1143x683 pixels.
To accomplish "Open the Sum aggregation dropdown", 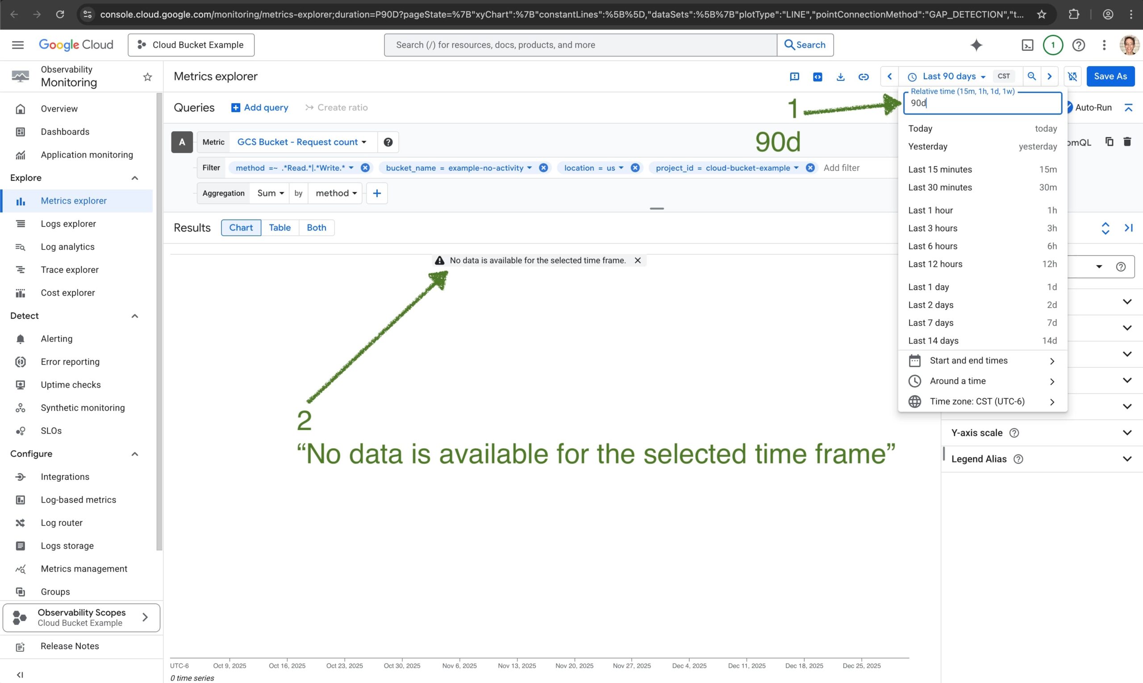I will 270,193.
